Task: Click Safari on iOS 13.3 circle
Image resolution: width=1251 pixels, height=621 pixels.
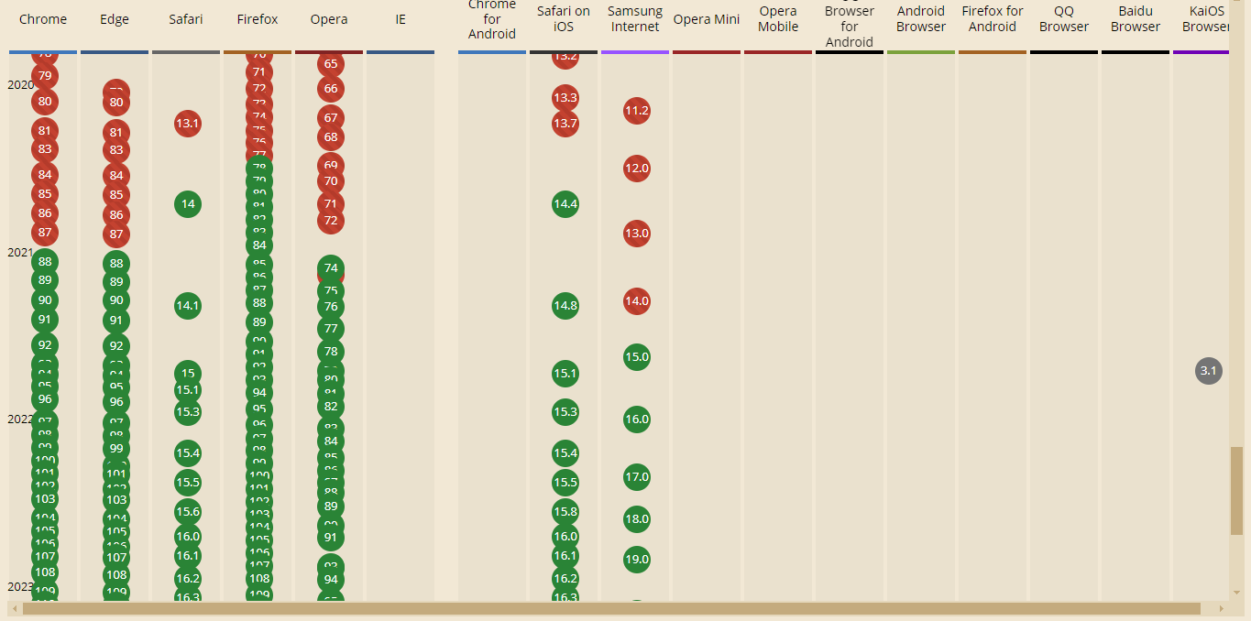Action: 565,97
